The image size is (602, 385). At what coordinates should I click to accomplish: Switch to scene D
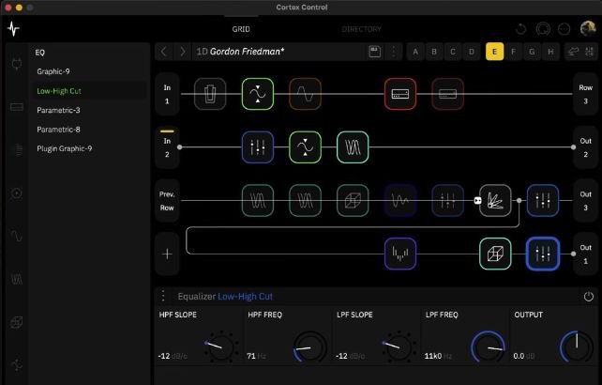[472, 52]
